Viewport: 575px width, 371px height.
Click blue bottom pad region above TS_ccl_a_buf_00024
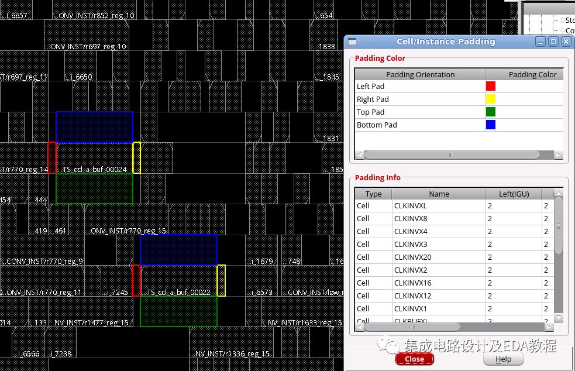(x=94, y=127)
